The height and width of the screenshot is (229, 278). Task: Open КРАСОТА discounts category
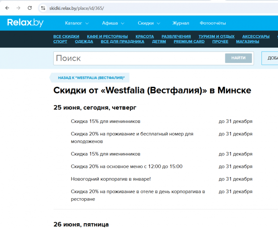(145, 37)
